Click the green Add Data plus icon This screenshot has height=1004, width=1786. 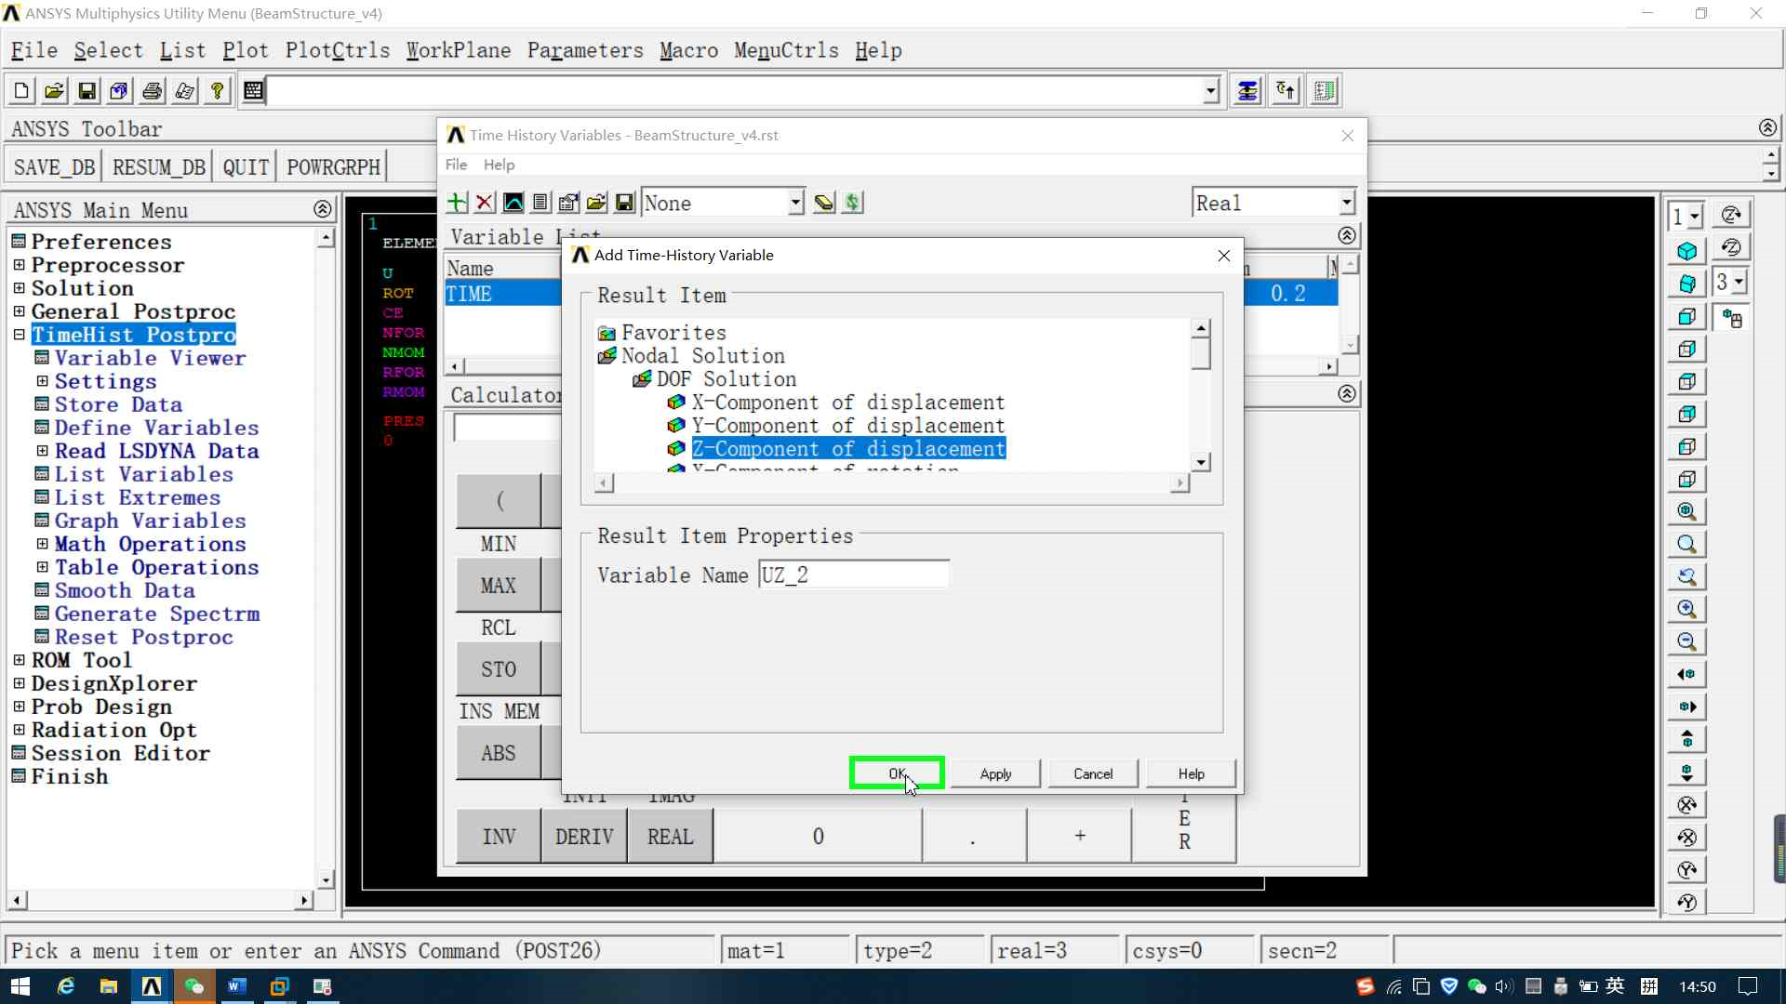[457, 203]
